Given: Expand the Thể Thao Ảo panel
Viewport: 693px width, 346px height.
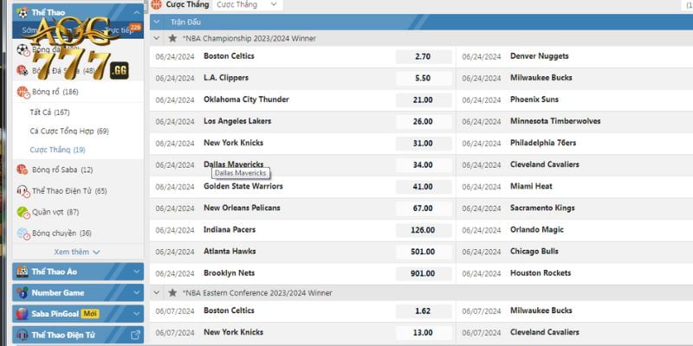Looking at the screenshot, I should [136, 272].
